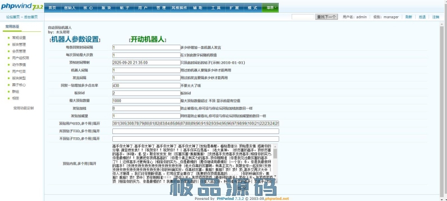447x201 pixels.
Task: Click the 级别:manager text
Action: click(x=386, y=17)
